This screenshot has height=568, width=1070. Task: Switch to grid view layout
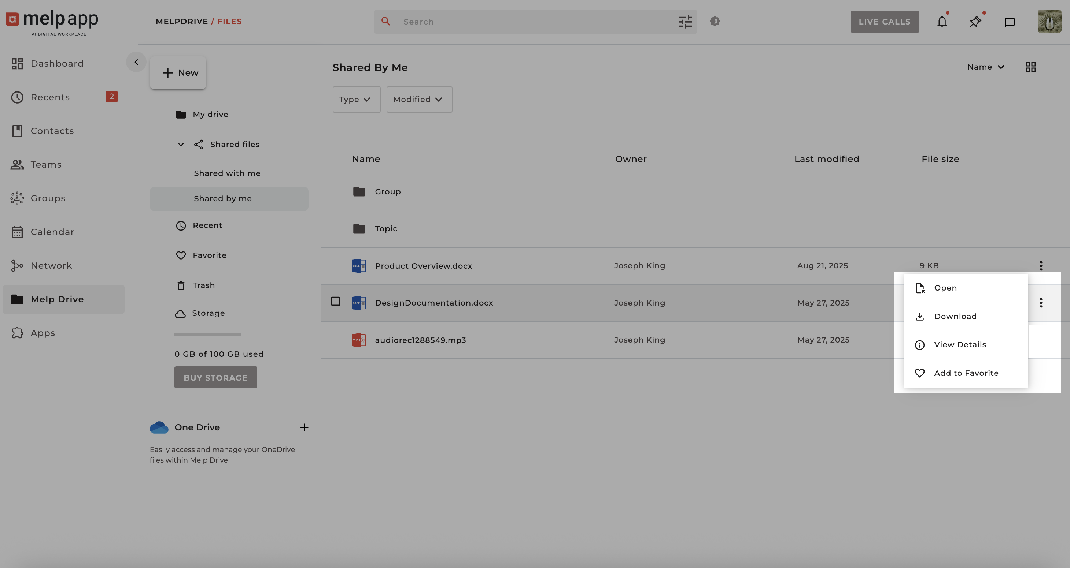click(1030, 67)
